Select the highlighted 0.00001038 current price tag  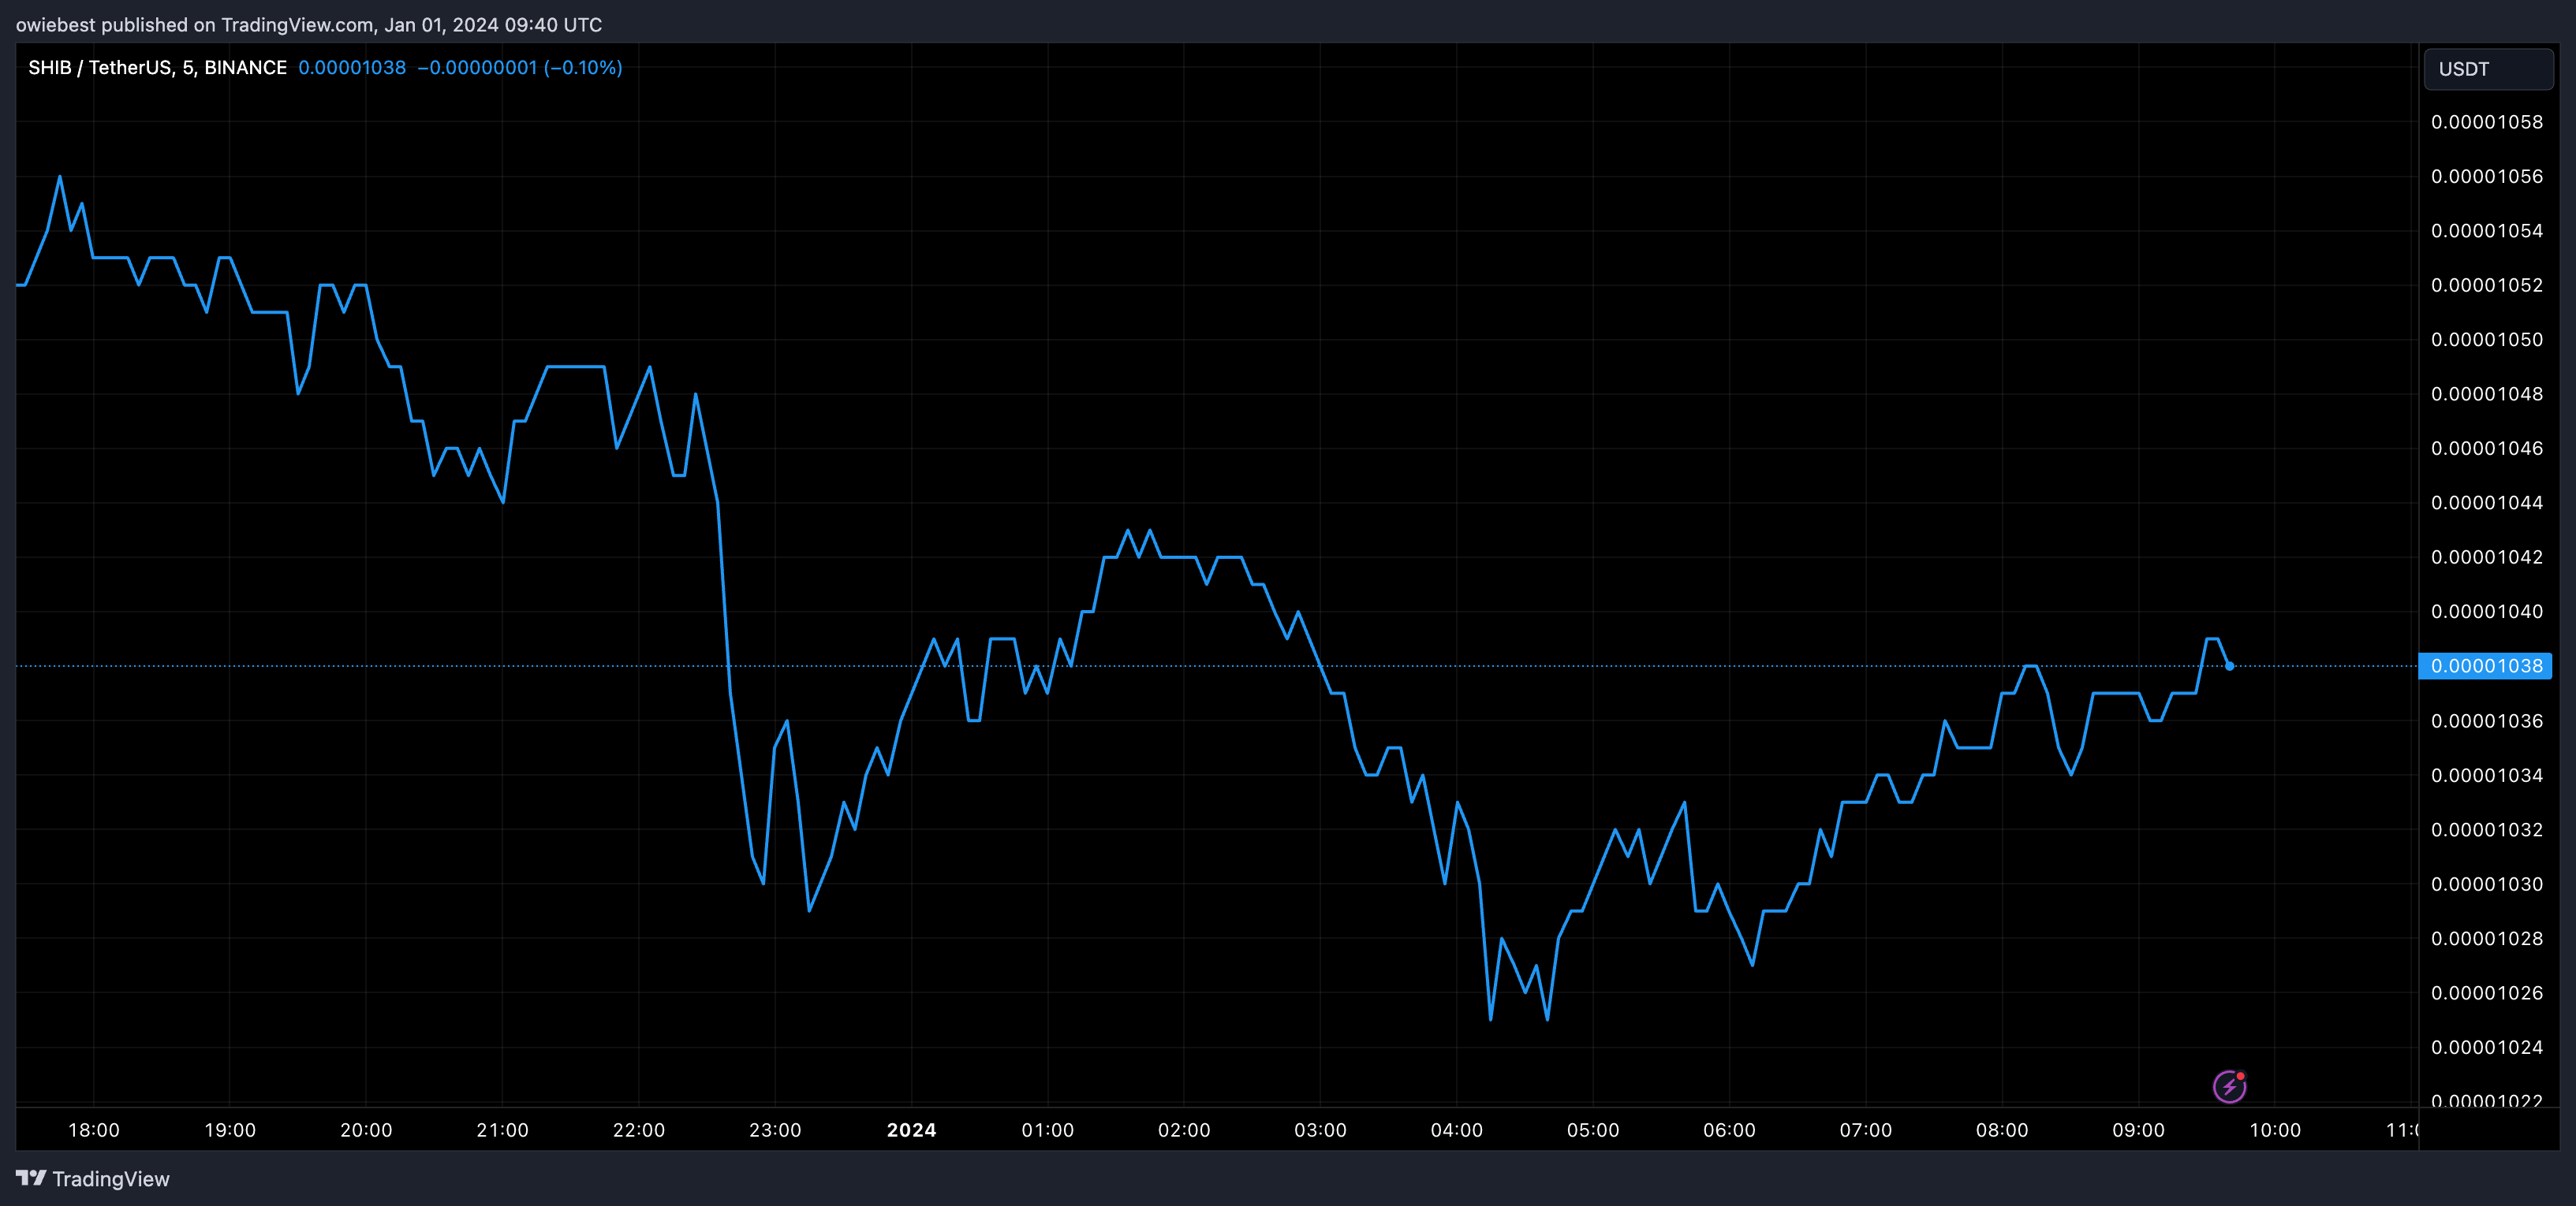(2485, 665)
